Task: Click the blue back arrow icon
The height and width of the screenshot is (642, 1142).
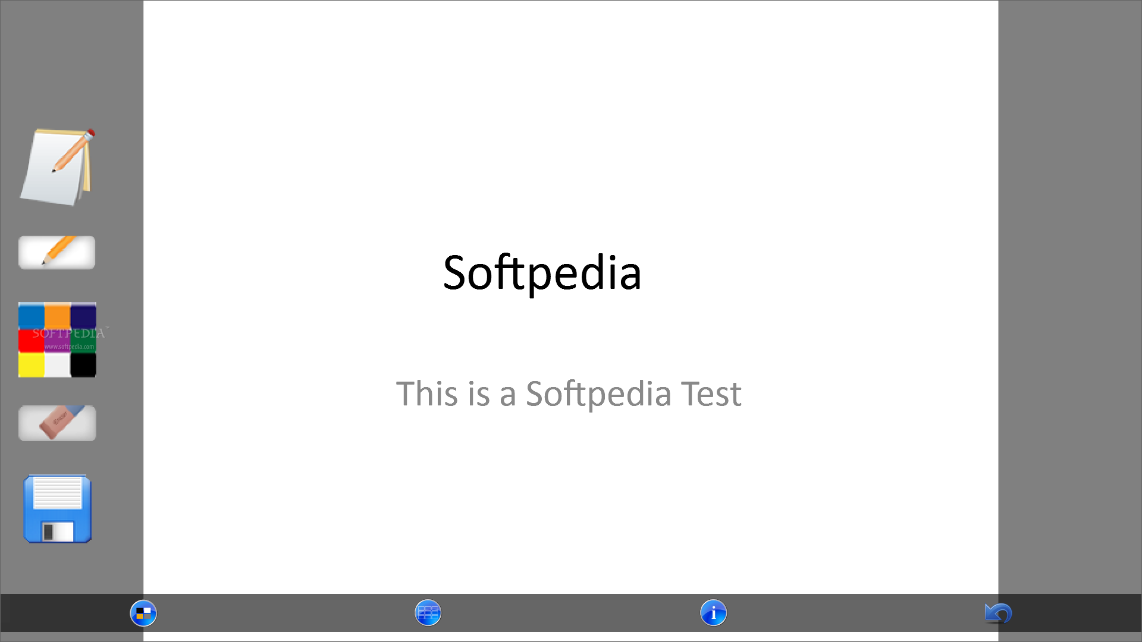Action: (x=998, y=613)
